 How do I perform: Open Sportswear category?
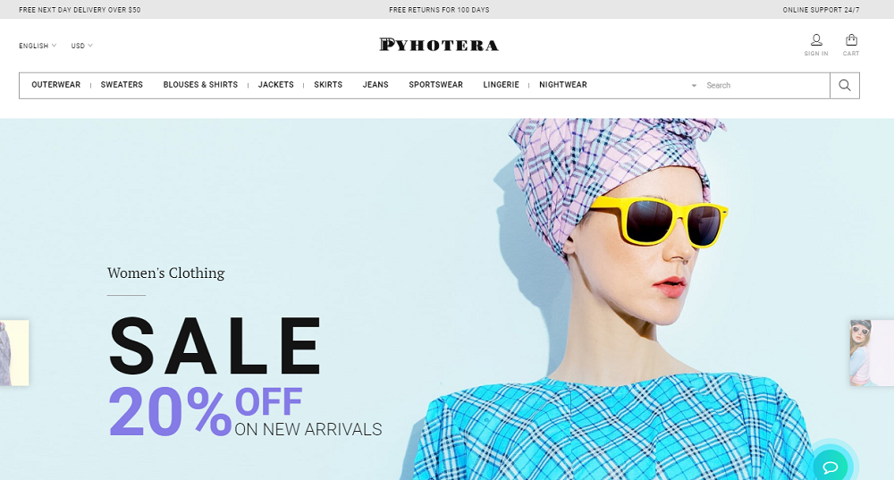(x=435, y=84)
